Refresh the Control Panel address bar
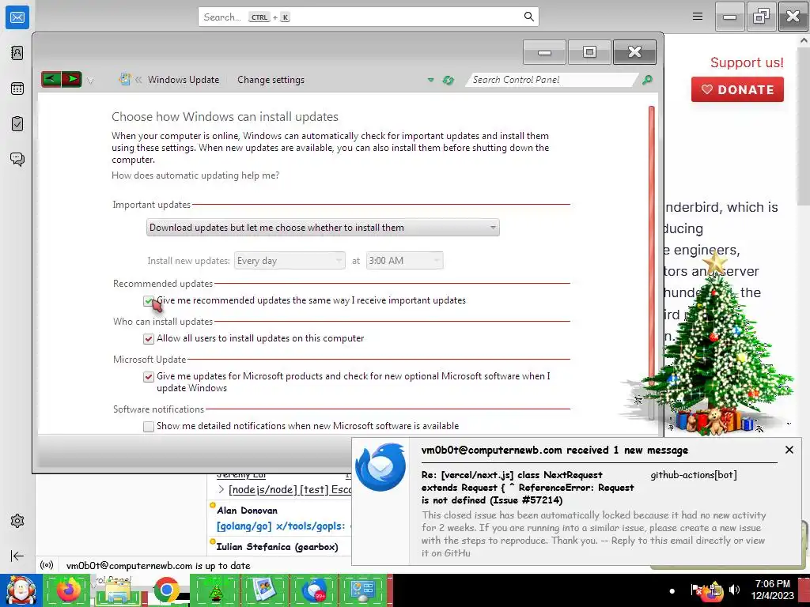The height and width of the screenshot is (607, 810). coord(448,80)
